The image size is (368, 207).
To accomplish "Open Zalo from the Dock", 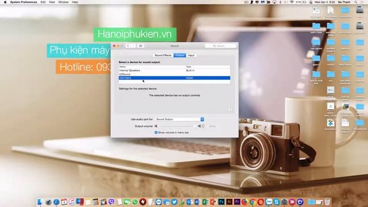I will pyautogui.click(x=269, y=202).
